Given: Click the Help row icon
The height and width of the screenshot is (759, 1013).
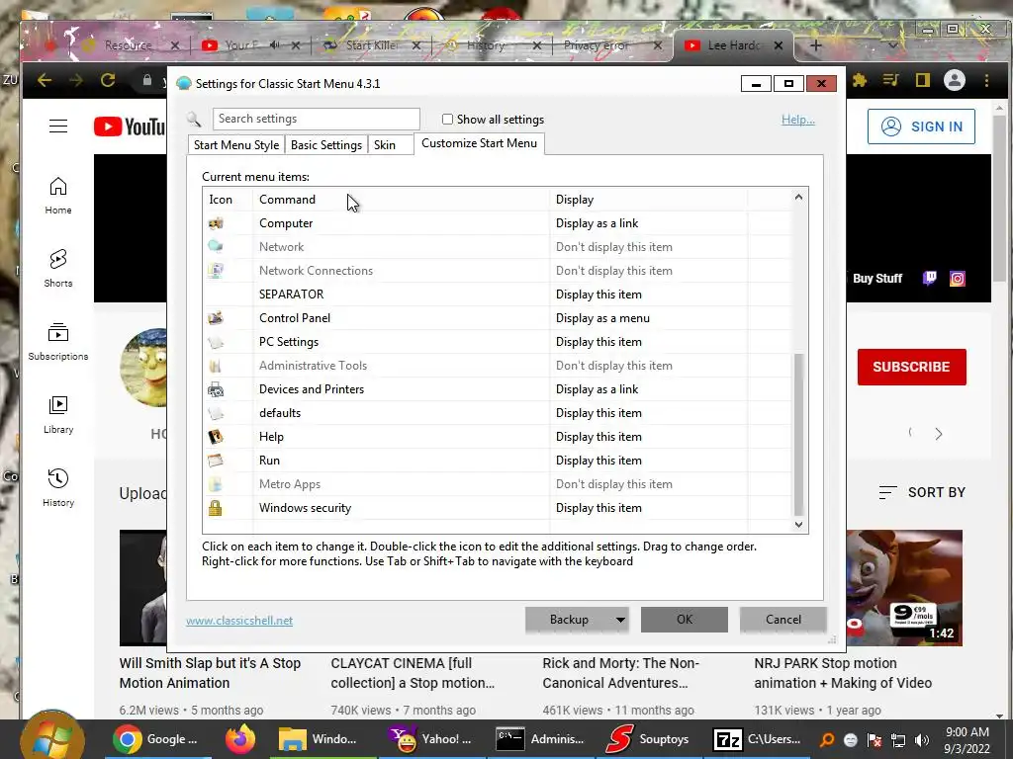Looking at the screenshot, I should (x=216, y=436).
